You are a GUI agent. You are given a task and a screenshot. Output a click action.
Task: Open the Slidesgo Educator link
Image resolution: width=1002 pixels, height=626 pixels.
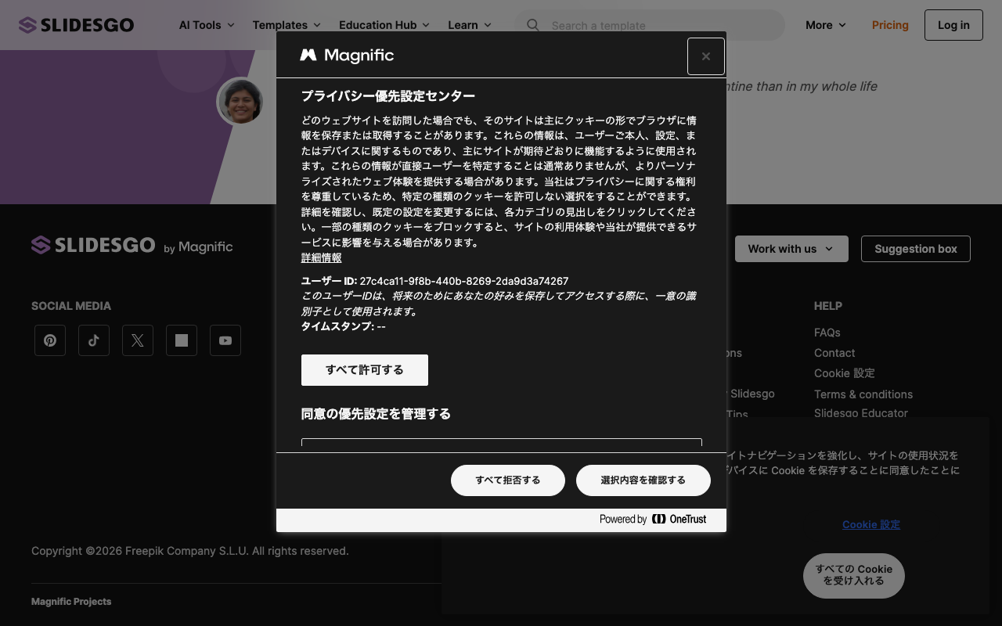click(861, 412)
